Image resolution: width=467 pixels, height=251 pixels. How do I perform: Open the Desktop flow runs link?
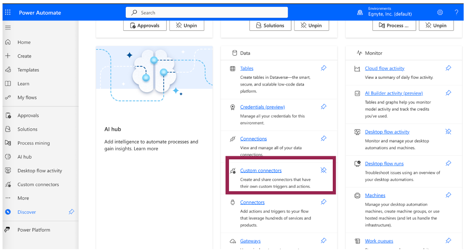click(x=384, y=164)
